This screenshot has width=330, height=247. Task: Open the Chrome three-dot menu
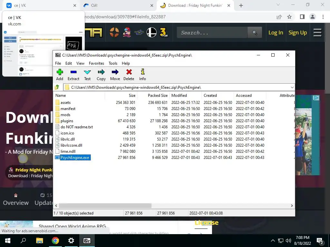pos(323,17)
